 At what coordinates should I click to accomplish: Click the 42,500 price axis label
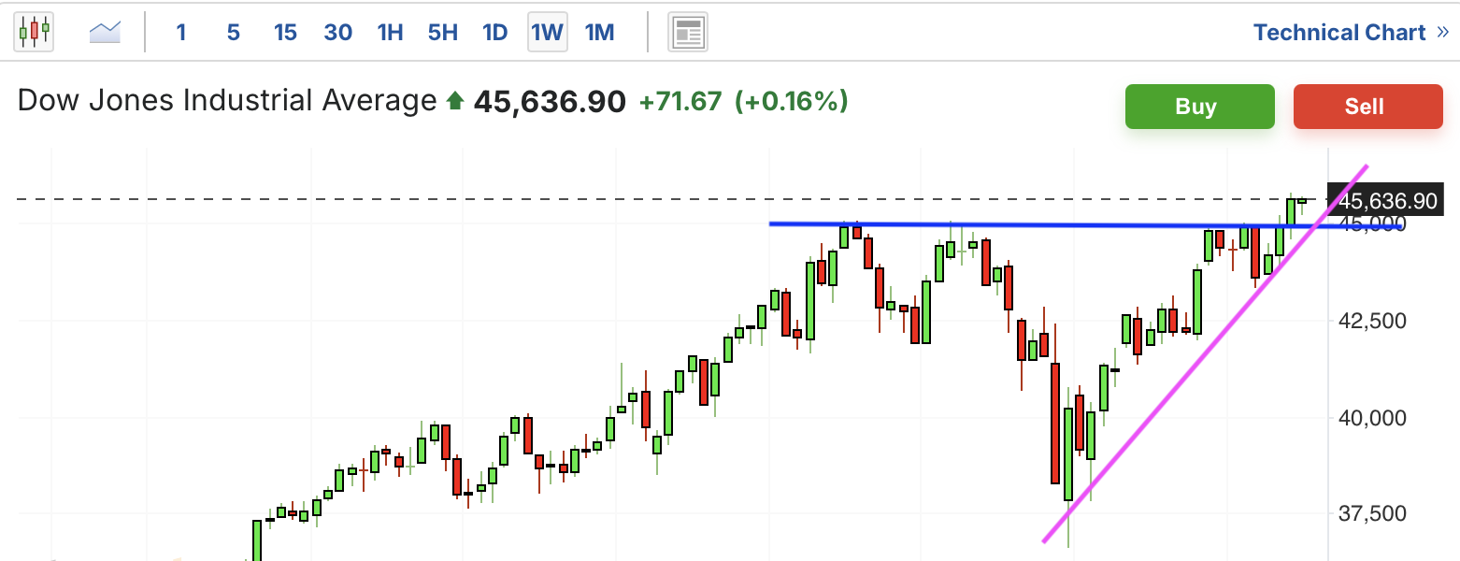click(1373, 321)
